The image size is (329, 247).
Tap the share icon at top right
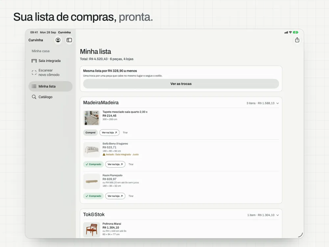pos(297,40)
